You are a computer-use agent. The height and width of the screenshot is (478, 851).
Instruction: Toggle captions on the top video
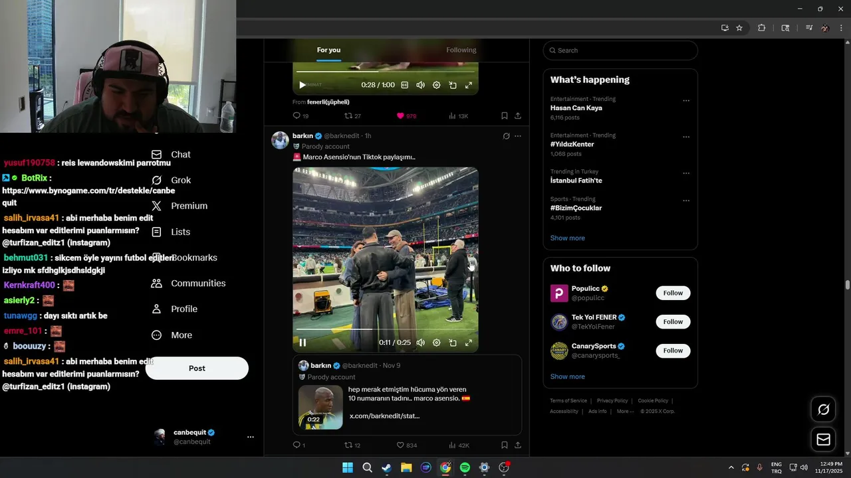(404, 85)
